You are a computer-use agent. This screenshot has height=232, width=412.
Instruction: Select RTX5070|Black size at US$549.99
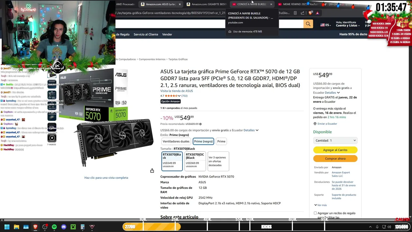(x=172, y=161)
